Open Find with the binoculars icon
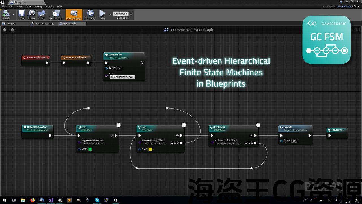 (42, 14)
